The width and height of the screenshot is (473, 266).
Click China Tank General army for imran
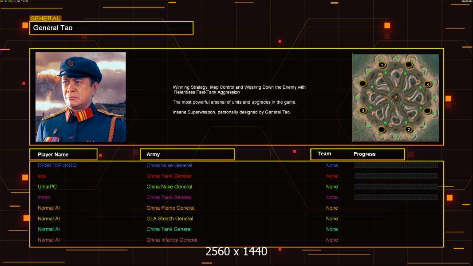point(169,197)
